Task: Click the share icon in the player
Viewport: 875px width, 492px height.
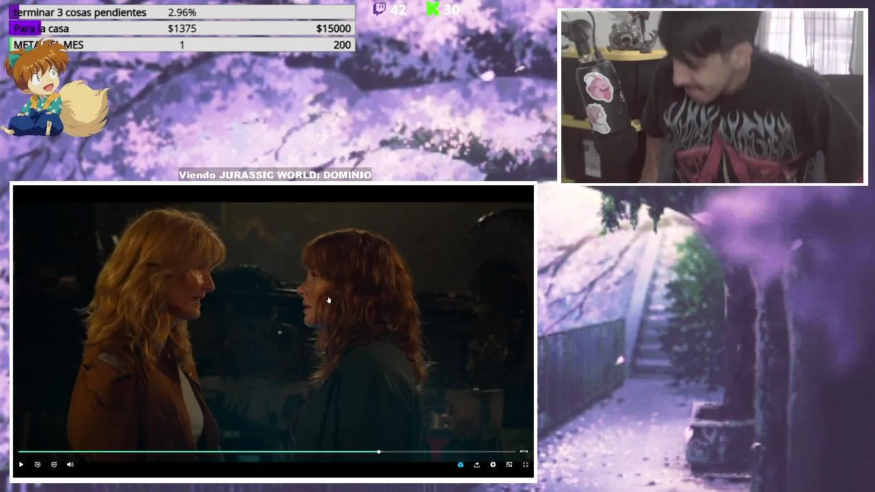Action: [476, 465]
